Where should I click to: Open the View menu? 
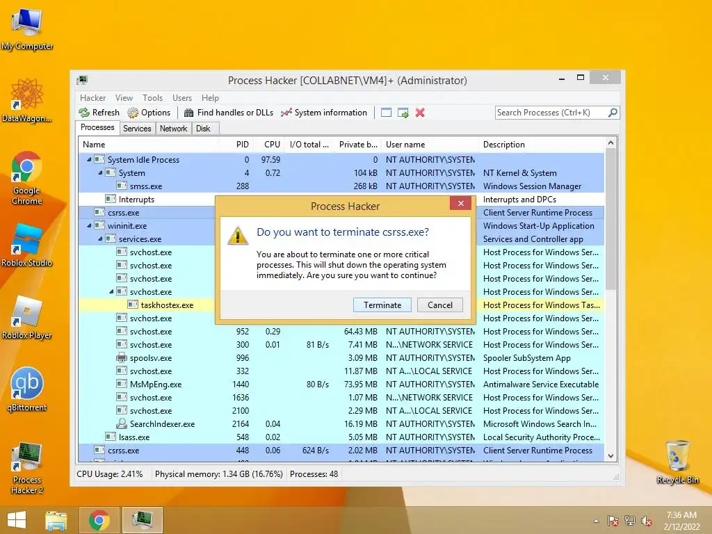coord(124,98)
